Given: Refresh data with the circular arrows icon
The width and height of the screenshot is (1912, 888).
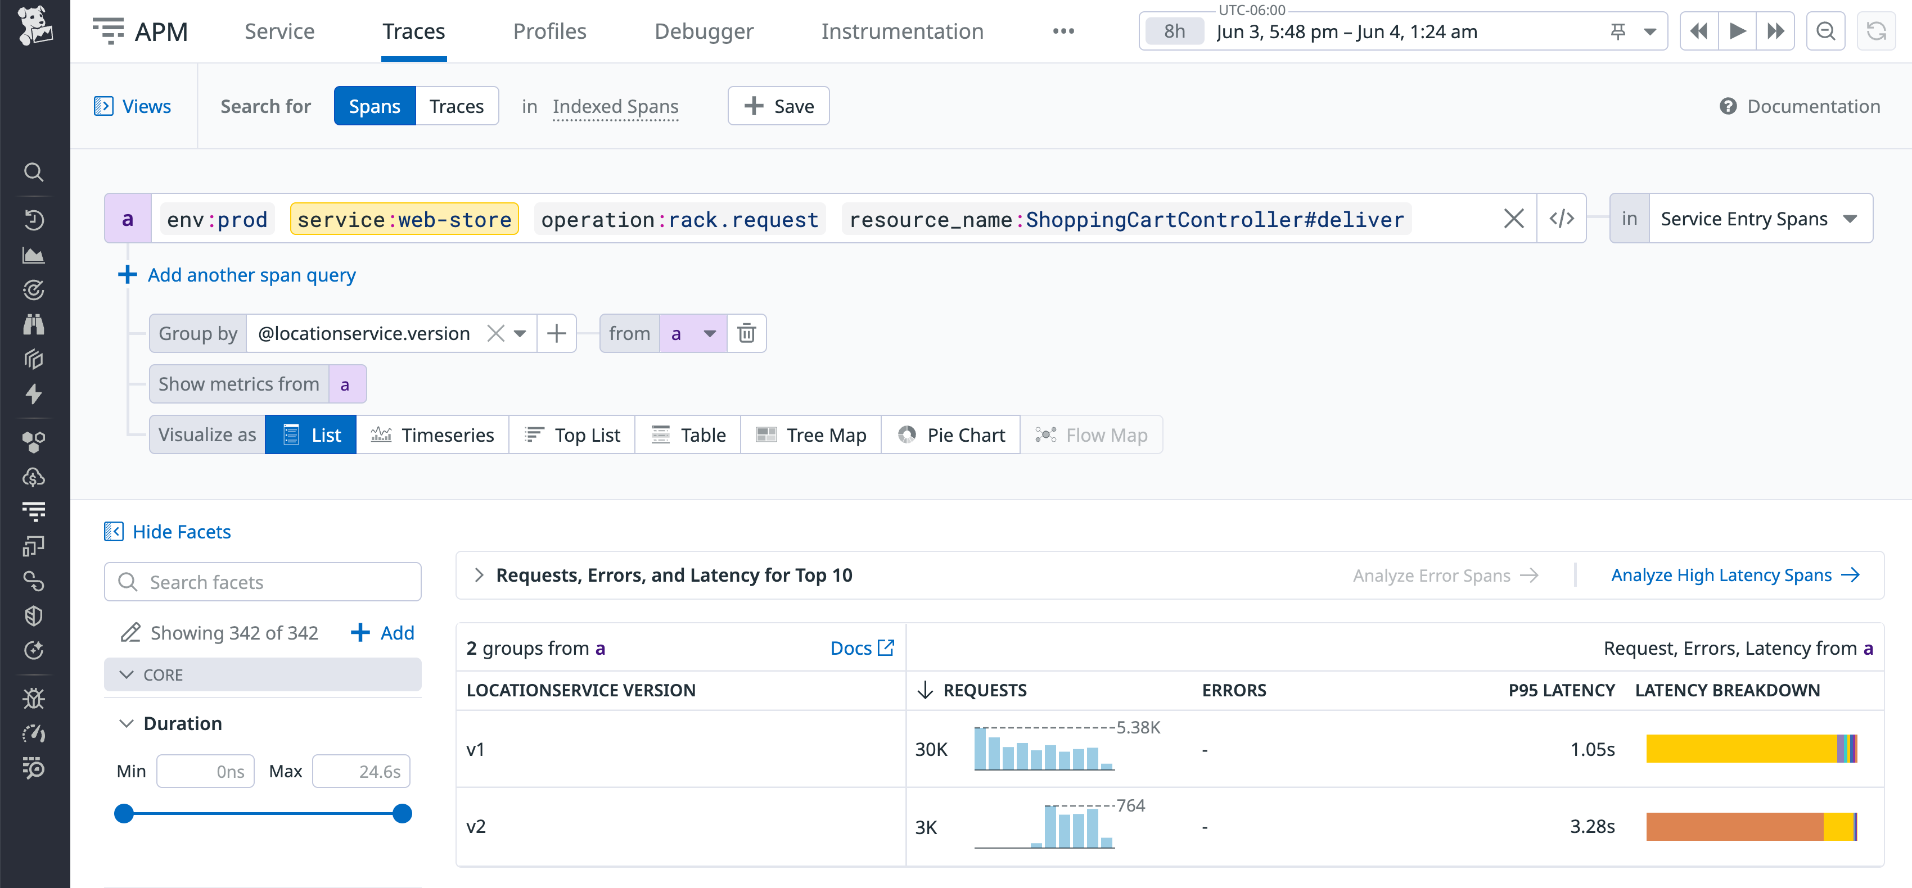Looking at the screenshot, I should (x=1878, y=30).
